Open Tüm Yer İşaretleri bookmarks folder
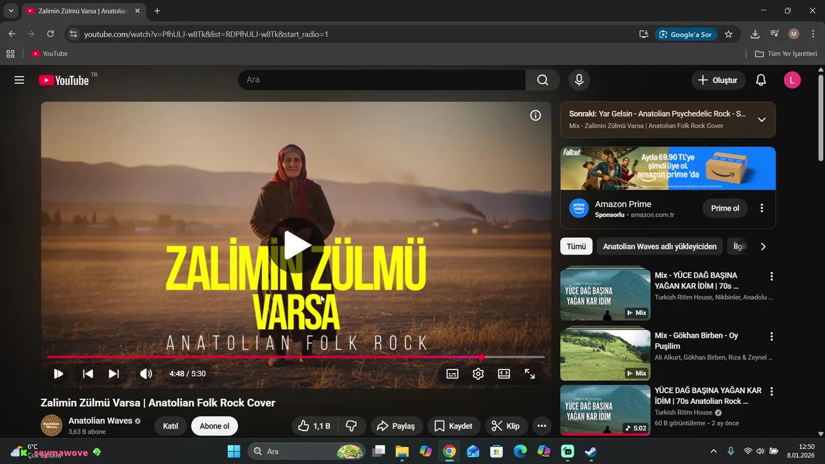825x464 pixels. (786, 53)
